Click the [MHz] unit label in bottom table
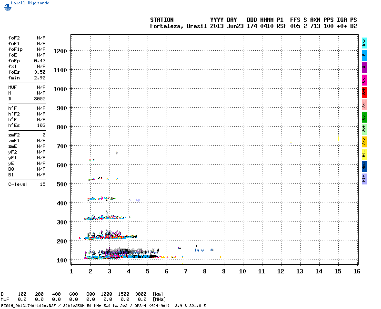This screenshot has width=381, height=309. (x=159, y=299)
